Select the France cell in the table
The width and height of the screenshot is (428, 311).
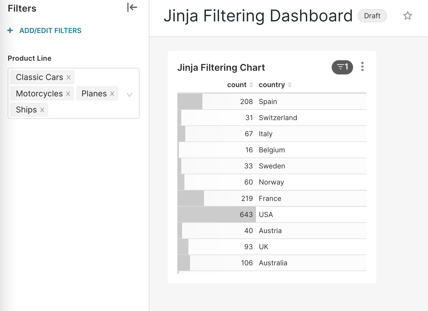(x=270, y=199)
